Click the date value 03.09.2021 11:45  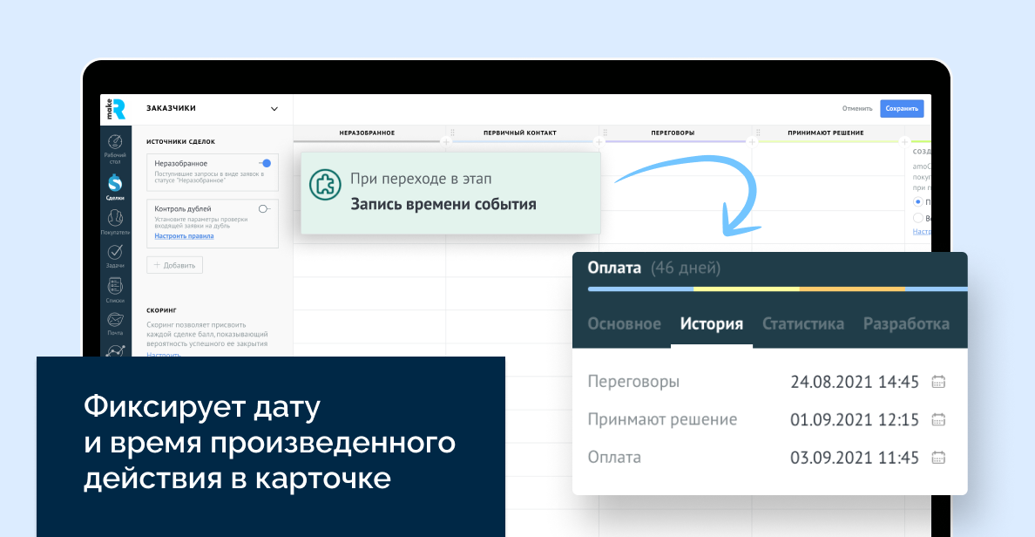click(855, 457)
